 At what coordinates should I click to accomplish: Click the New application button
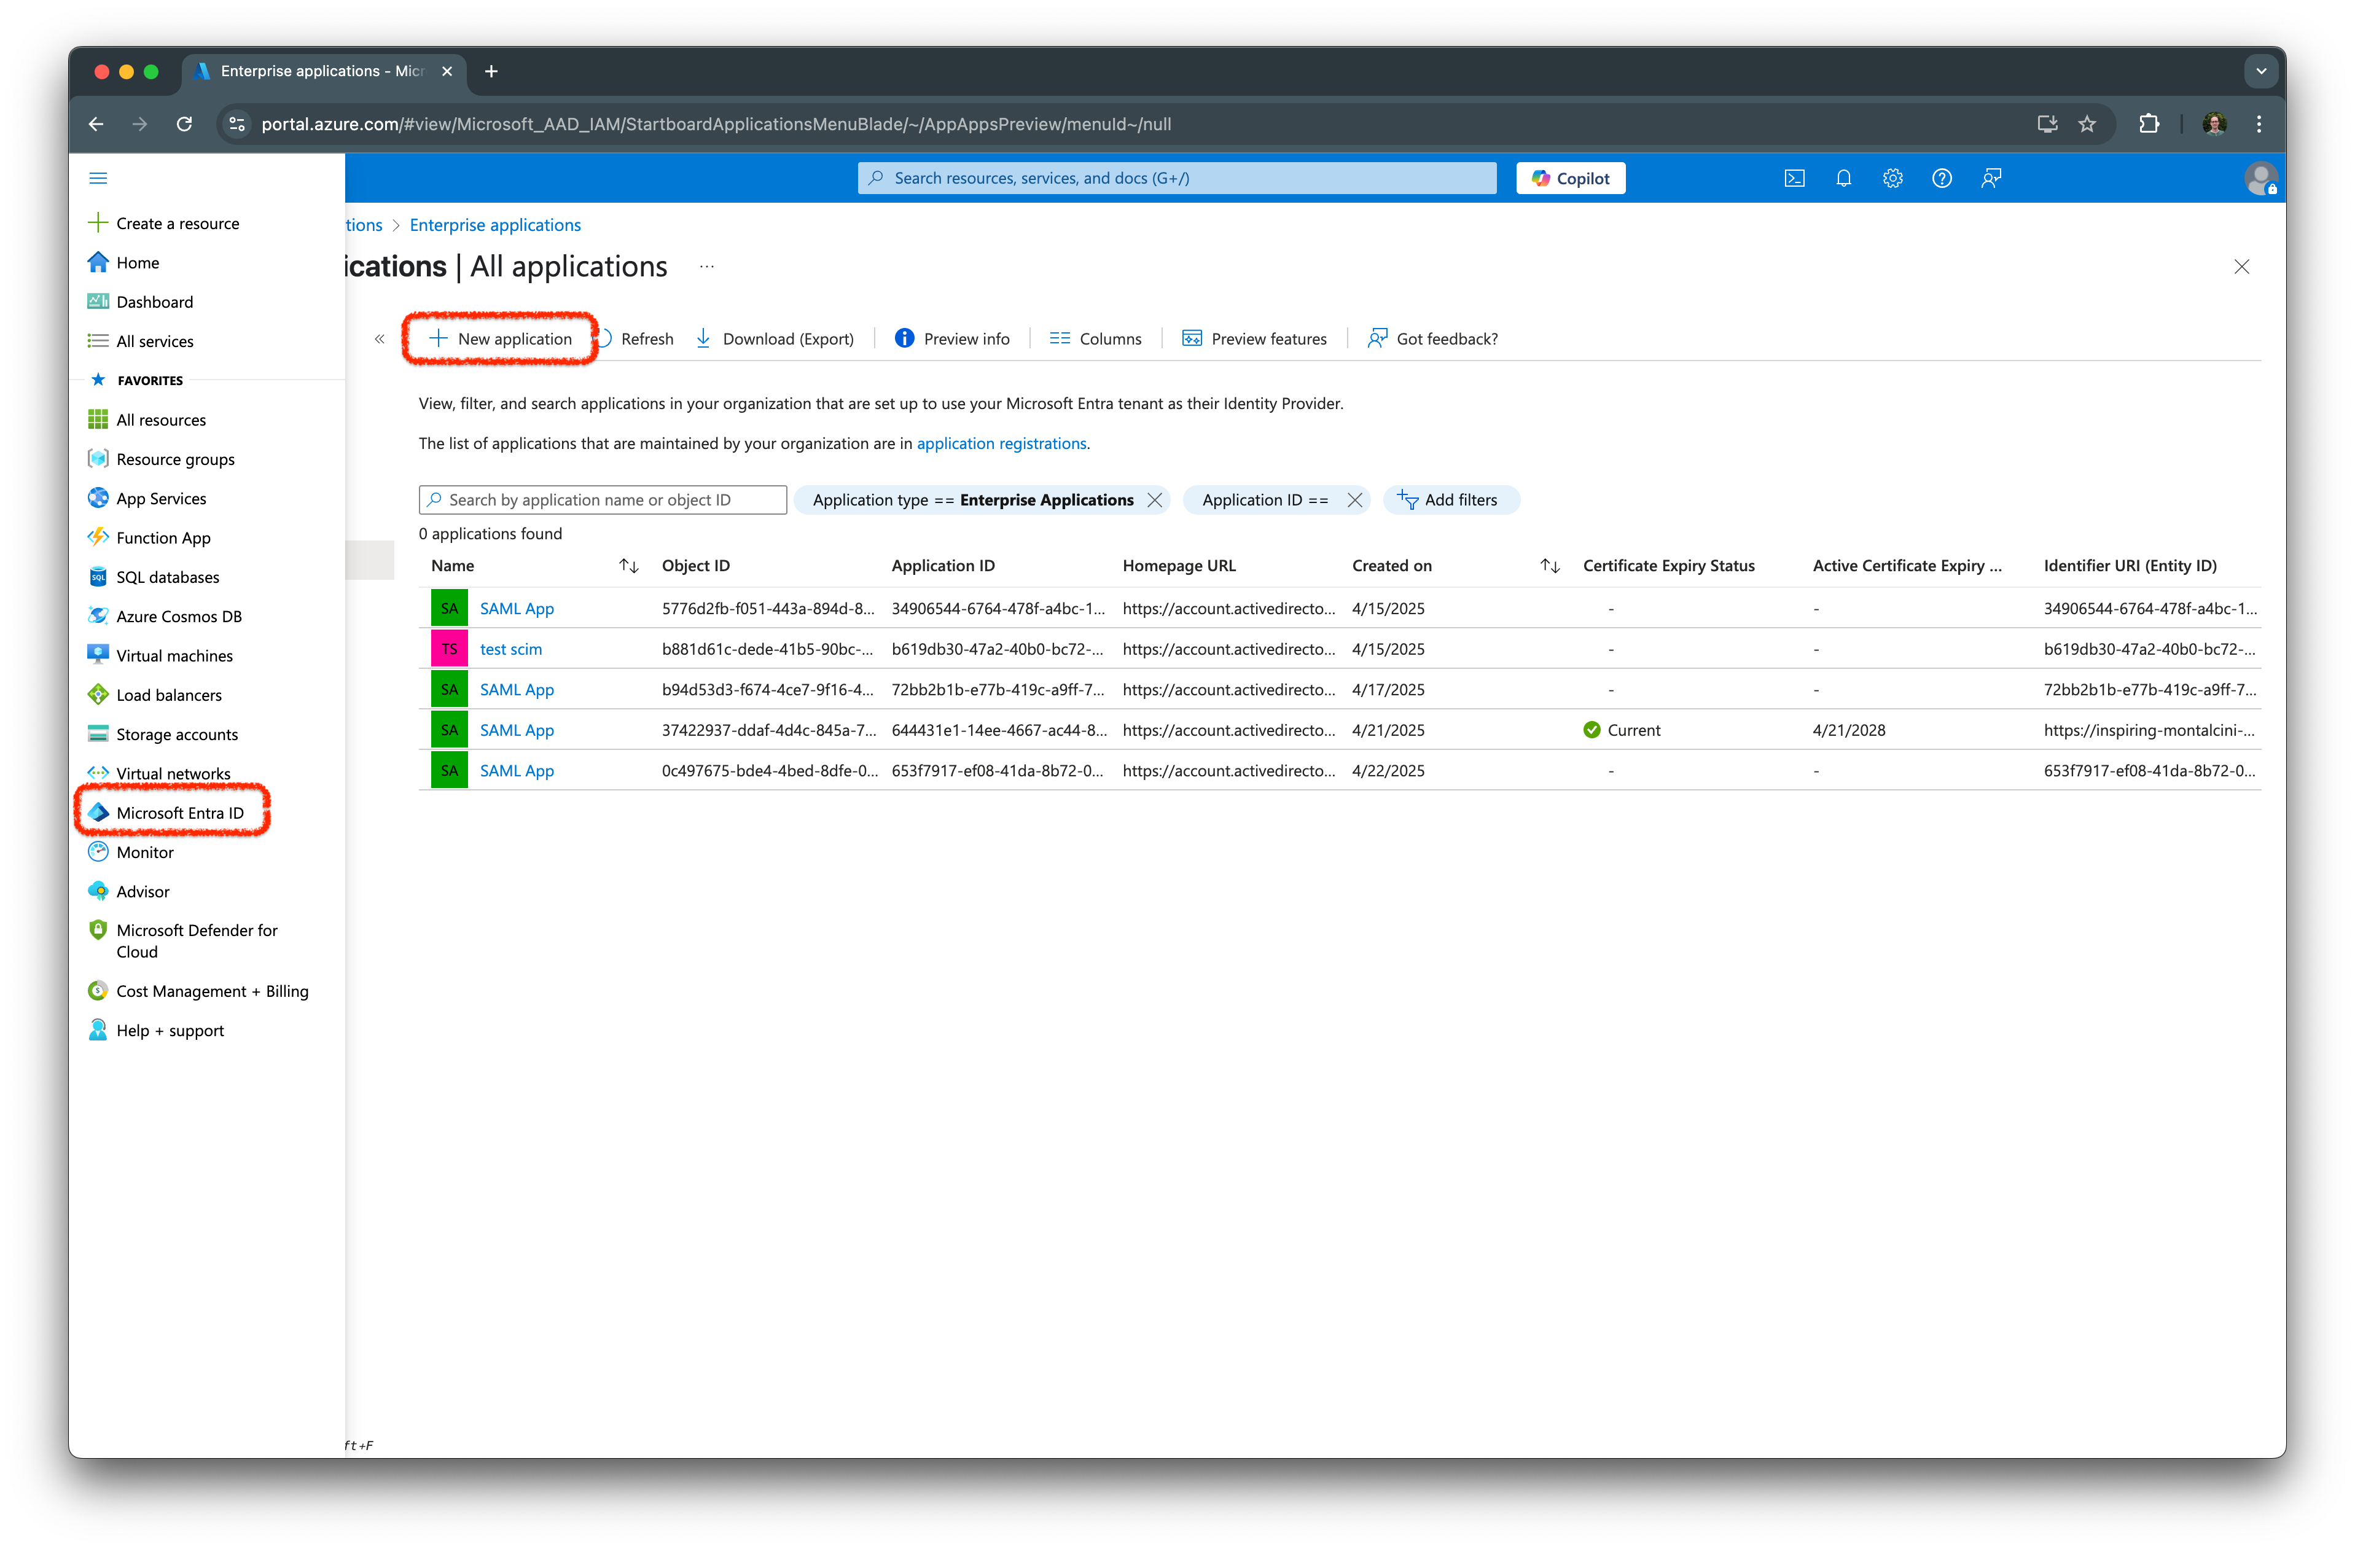pos(499,338)
